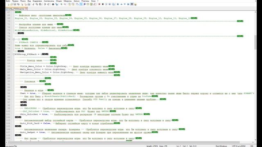
Task: Open the Правка menu
Action: (x=15, y=1)
